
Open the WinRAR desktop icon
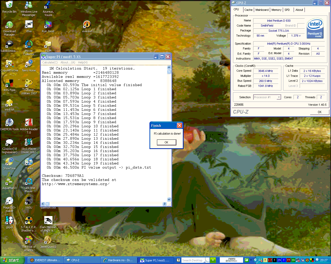click(9, 105)
